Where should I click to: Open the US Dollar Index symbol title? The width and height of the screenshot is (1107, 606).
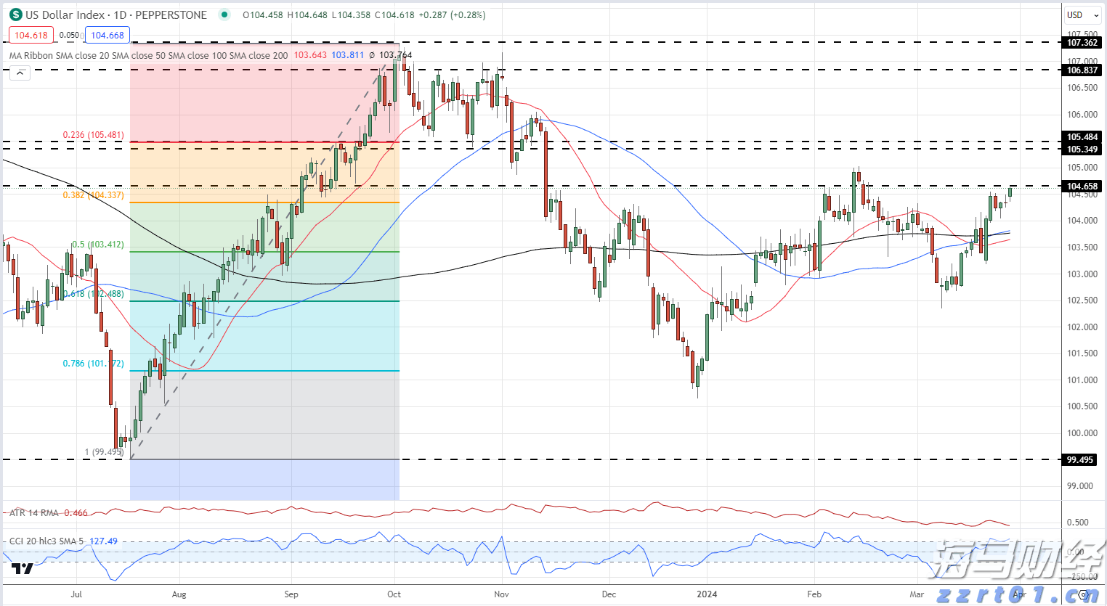[116, 15]
